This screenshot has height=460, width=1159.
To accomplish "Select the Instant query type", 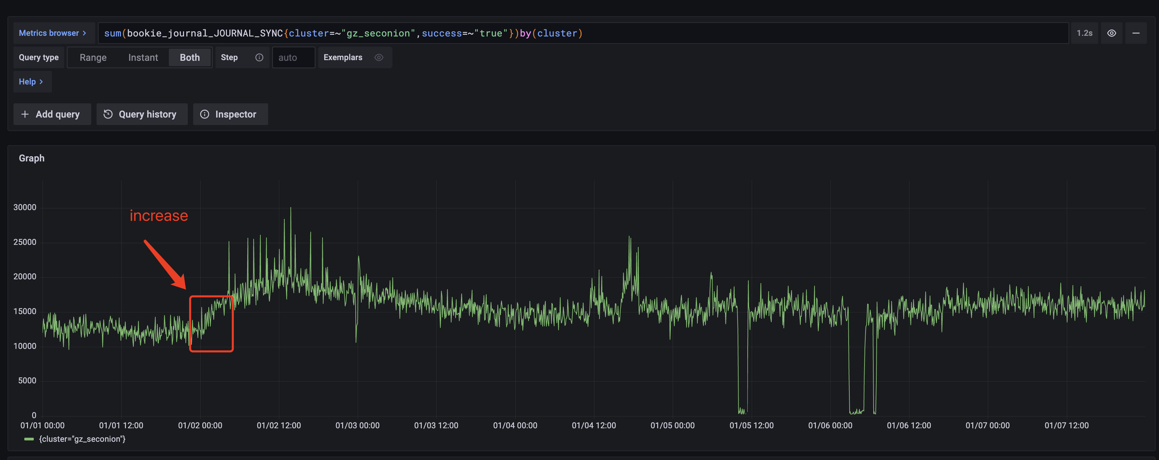I will 143,58.
